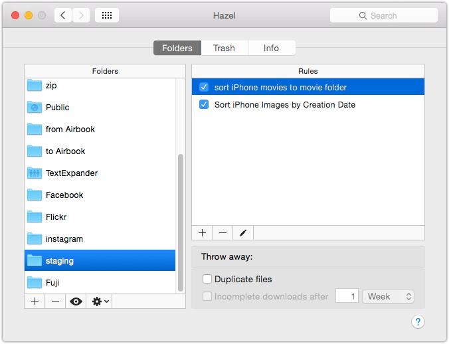
Task: Show all preferences grid icon
Action: pyautogui.click(x=107, y=15)
